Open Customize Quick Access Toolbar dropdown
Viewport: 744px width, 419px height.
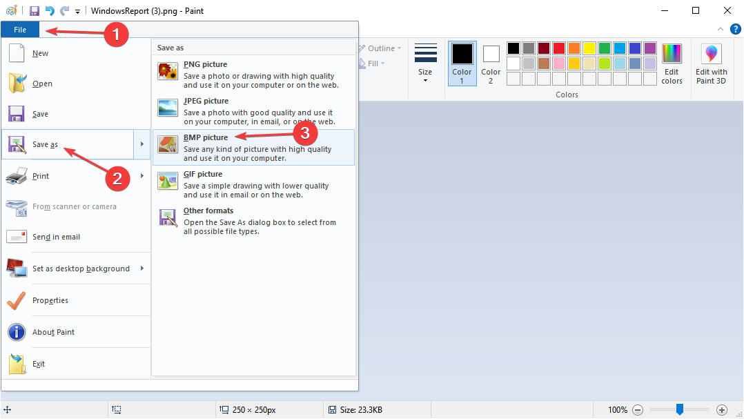coord(77,11)
